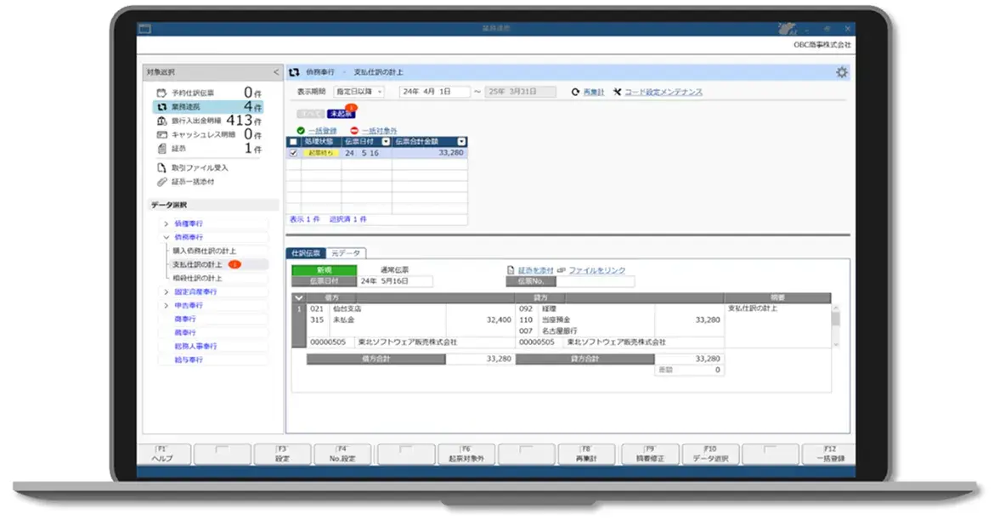The height and width of the screenshot is (520, 994).
Task: Select the 未起票 filter toggle
Action: click(x=341, y=113)
